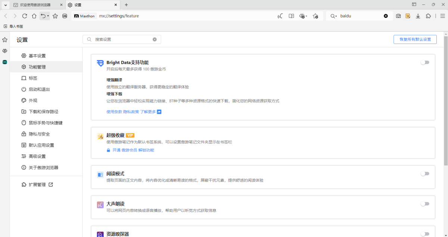Enable the 大声朗读 read aloud toggle
This screenshot has height=237, width=448.
tap(425, 204)
